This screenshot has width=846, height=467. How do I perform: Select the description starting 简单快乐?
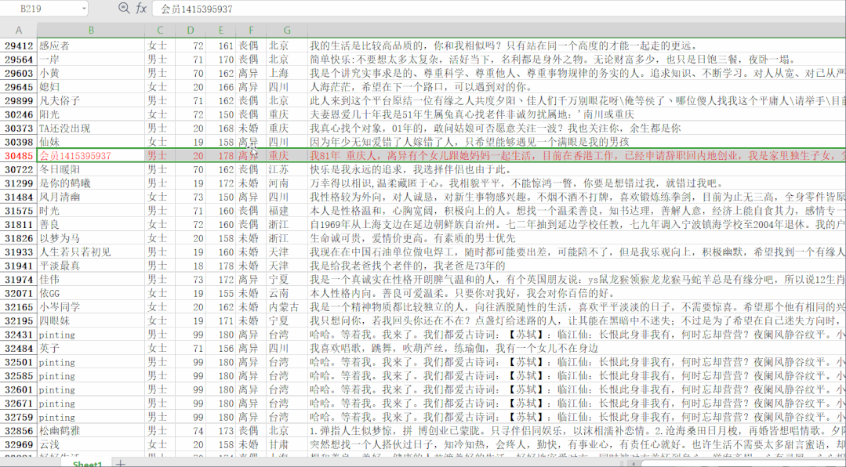coord(577,60)
